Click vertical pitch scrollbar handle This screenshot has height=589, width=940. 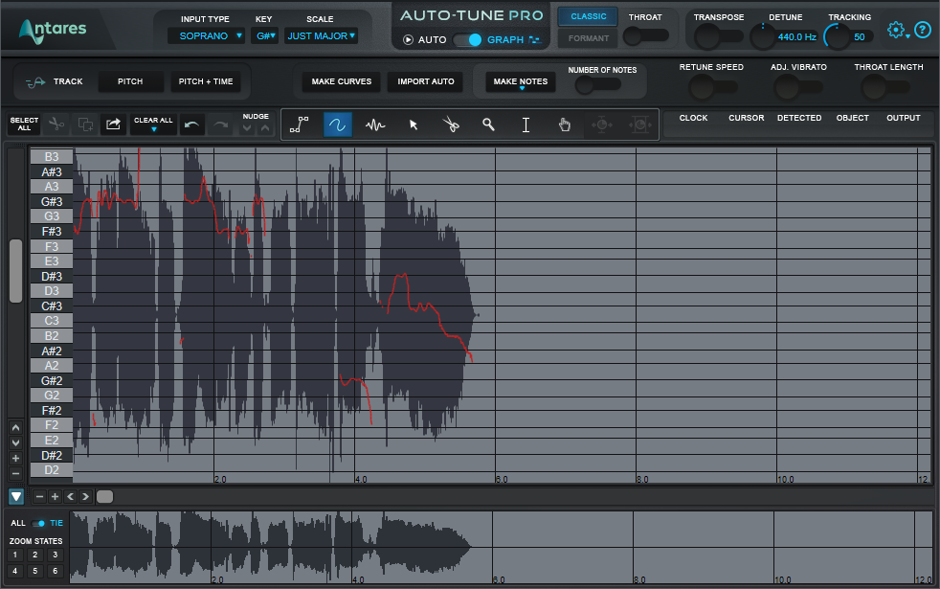pyautogui.click(x=16, y=271)
